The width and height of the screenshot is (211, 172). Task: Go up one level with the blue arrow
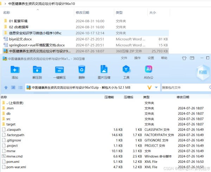pyautogui.click(x=6, y=88)
